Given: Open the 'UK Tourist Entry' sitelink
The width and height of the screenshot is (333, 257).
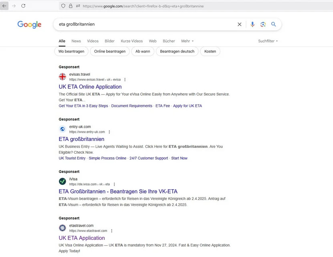Looking at the screenshot, I should tap(72, 158).
